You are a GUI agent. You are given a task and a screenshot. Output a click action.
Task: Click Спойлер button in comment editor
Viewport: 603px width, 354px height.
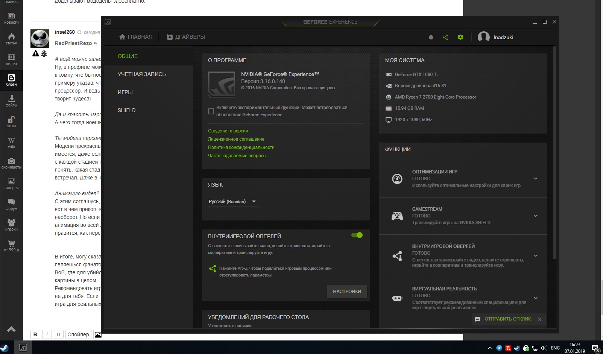pos(78,334)
